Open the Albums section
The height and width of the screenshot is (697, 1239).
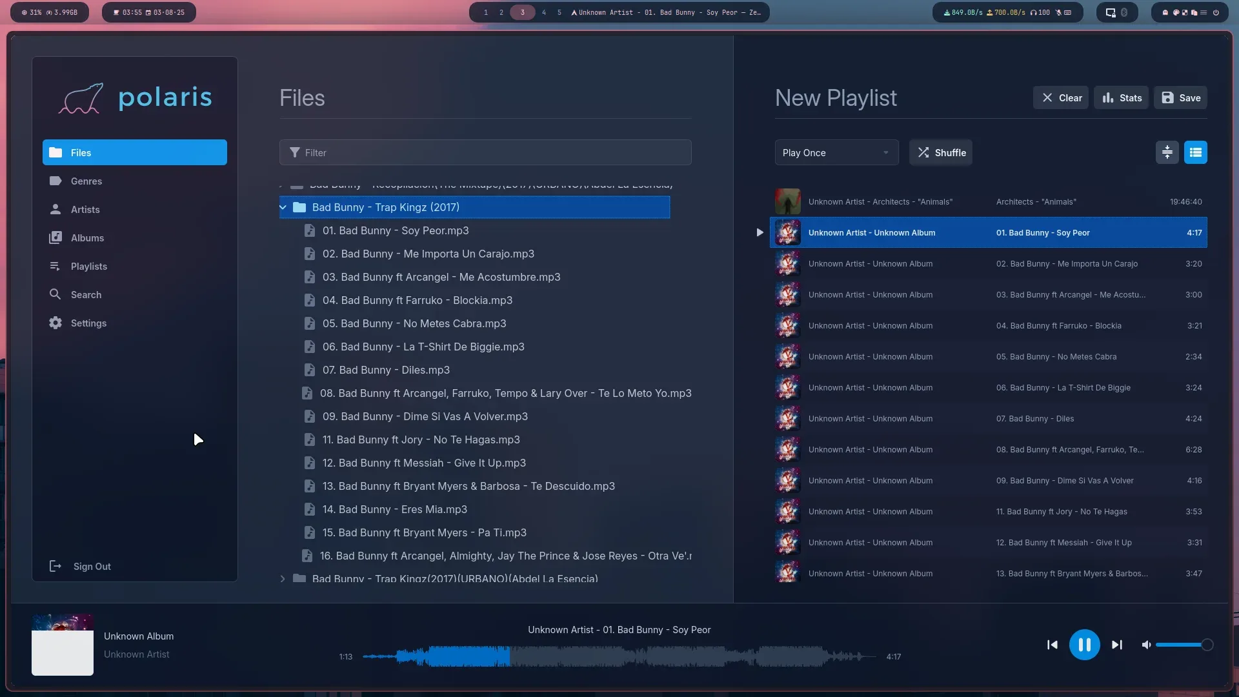(x=135, y=237)
